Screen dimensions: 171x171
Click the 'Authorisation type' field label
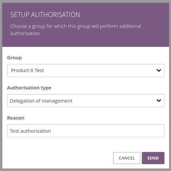[29, 88]
